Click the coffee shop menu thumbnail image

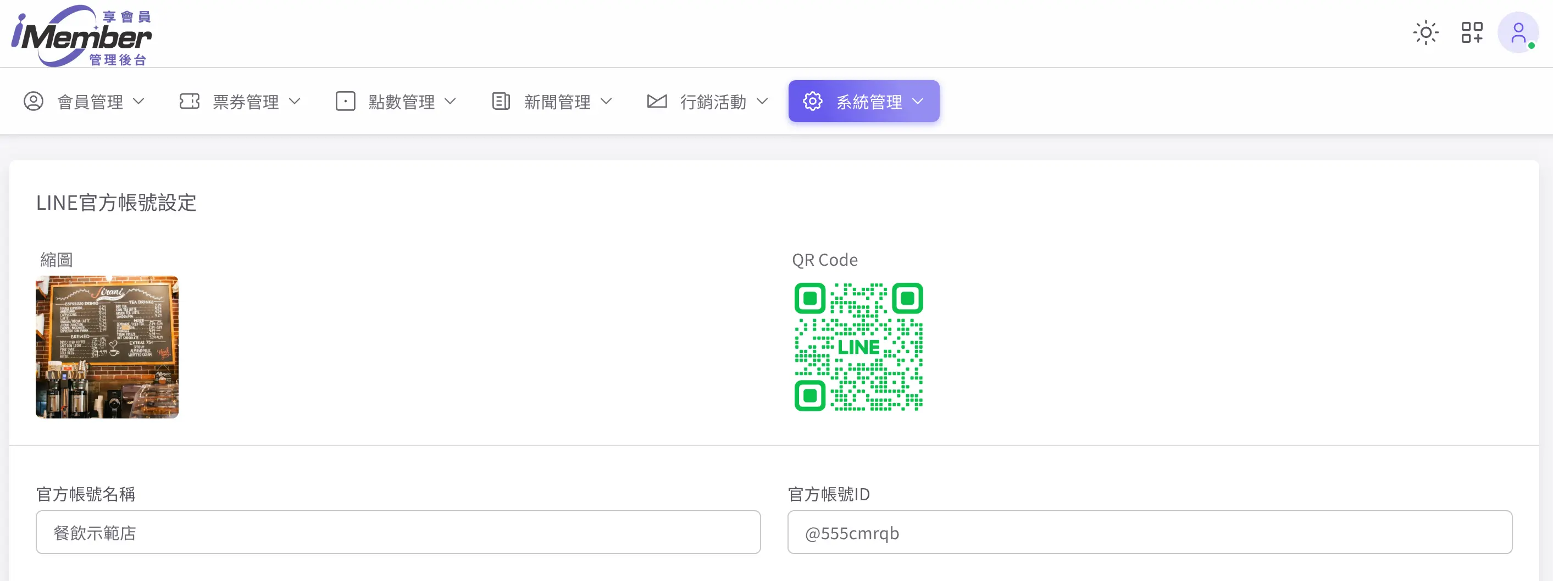(107, 347)
